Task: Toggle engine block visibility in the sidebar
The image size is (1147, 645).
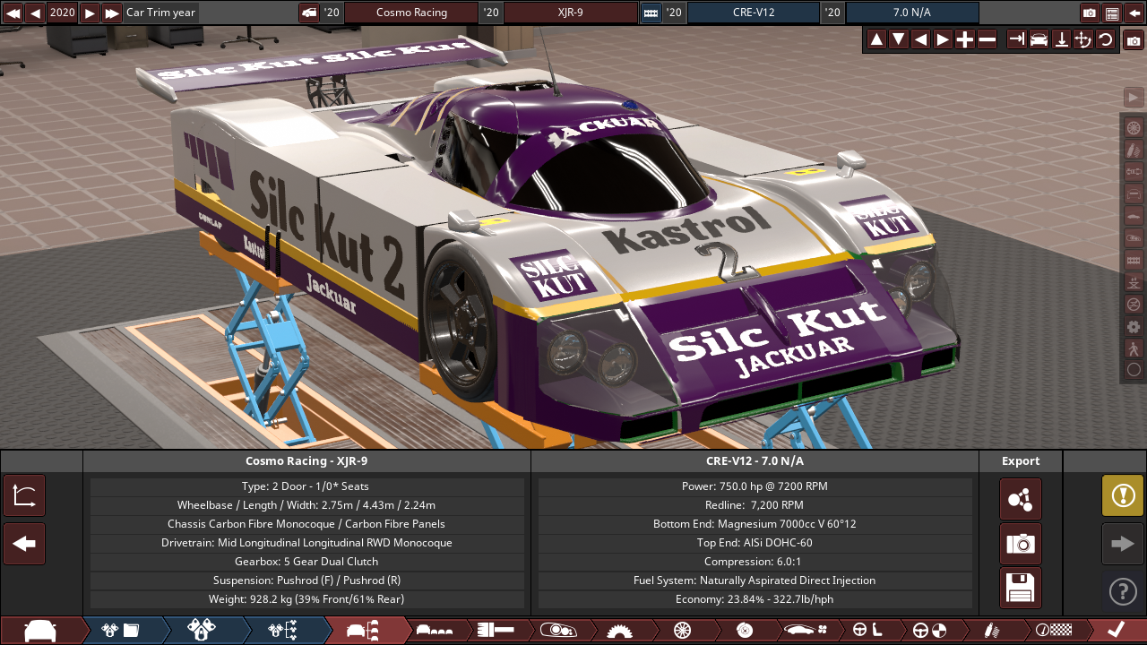Action: tap(1134, 260)
